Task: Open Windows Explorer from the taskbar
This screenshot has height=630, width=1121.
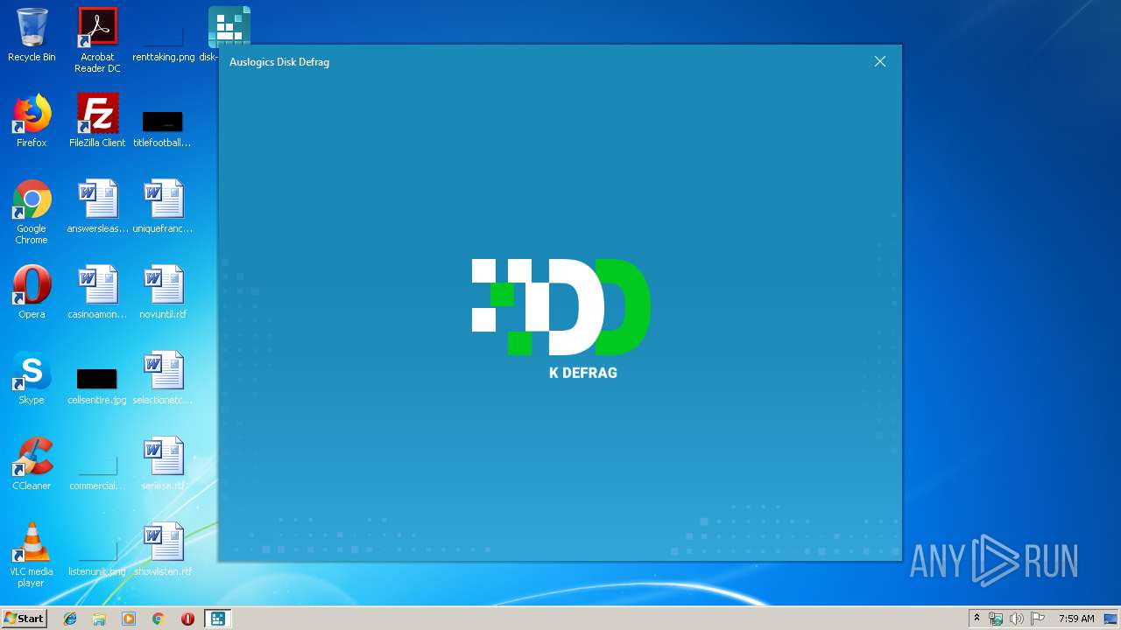Action: [x=99, y=619]
